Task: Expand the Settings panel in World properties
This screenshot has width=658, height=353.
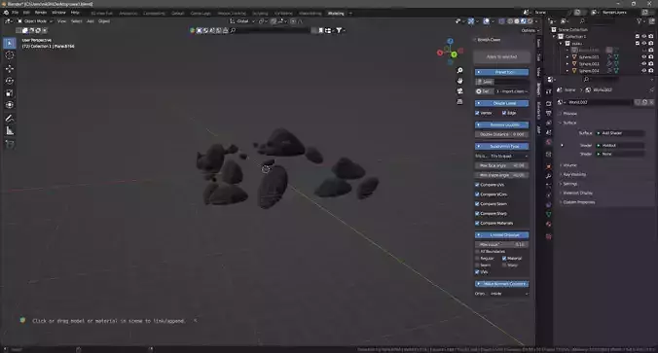Action: click(x=569, y=184)
